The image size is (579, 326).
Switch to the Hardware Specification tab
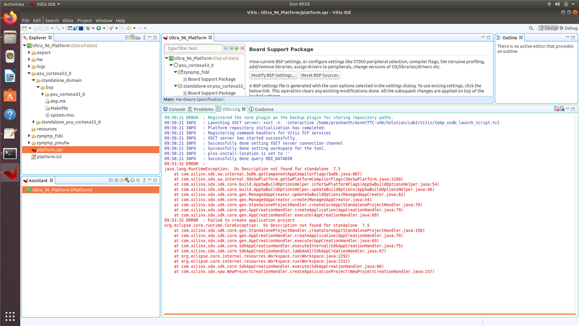[x=199, y=99]
